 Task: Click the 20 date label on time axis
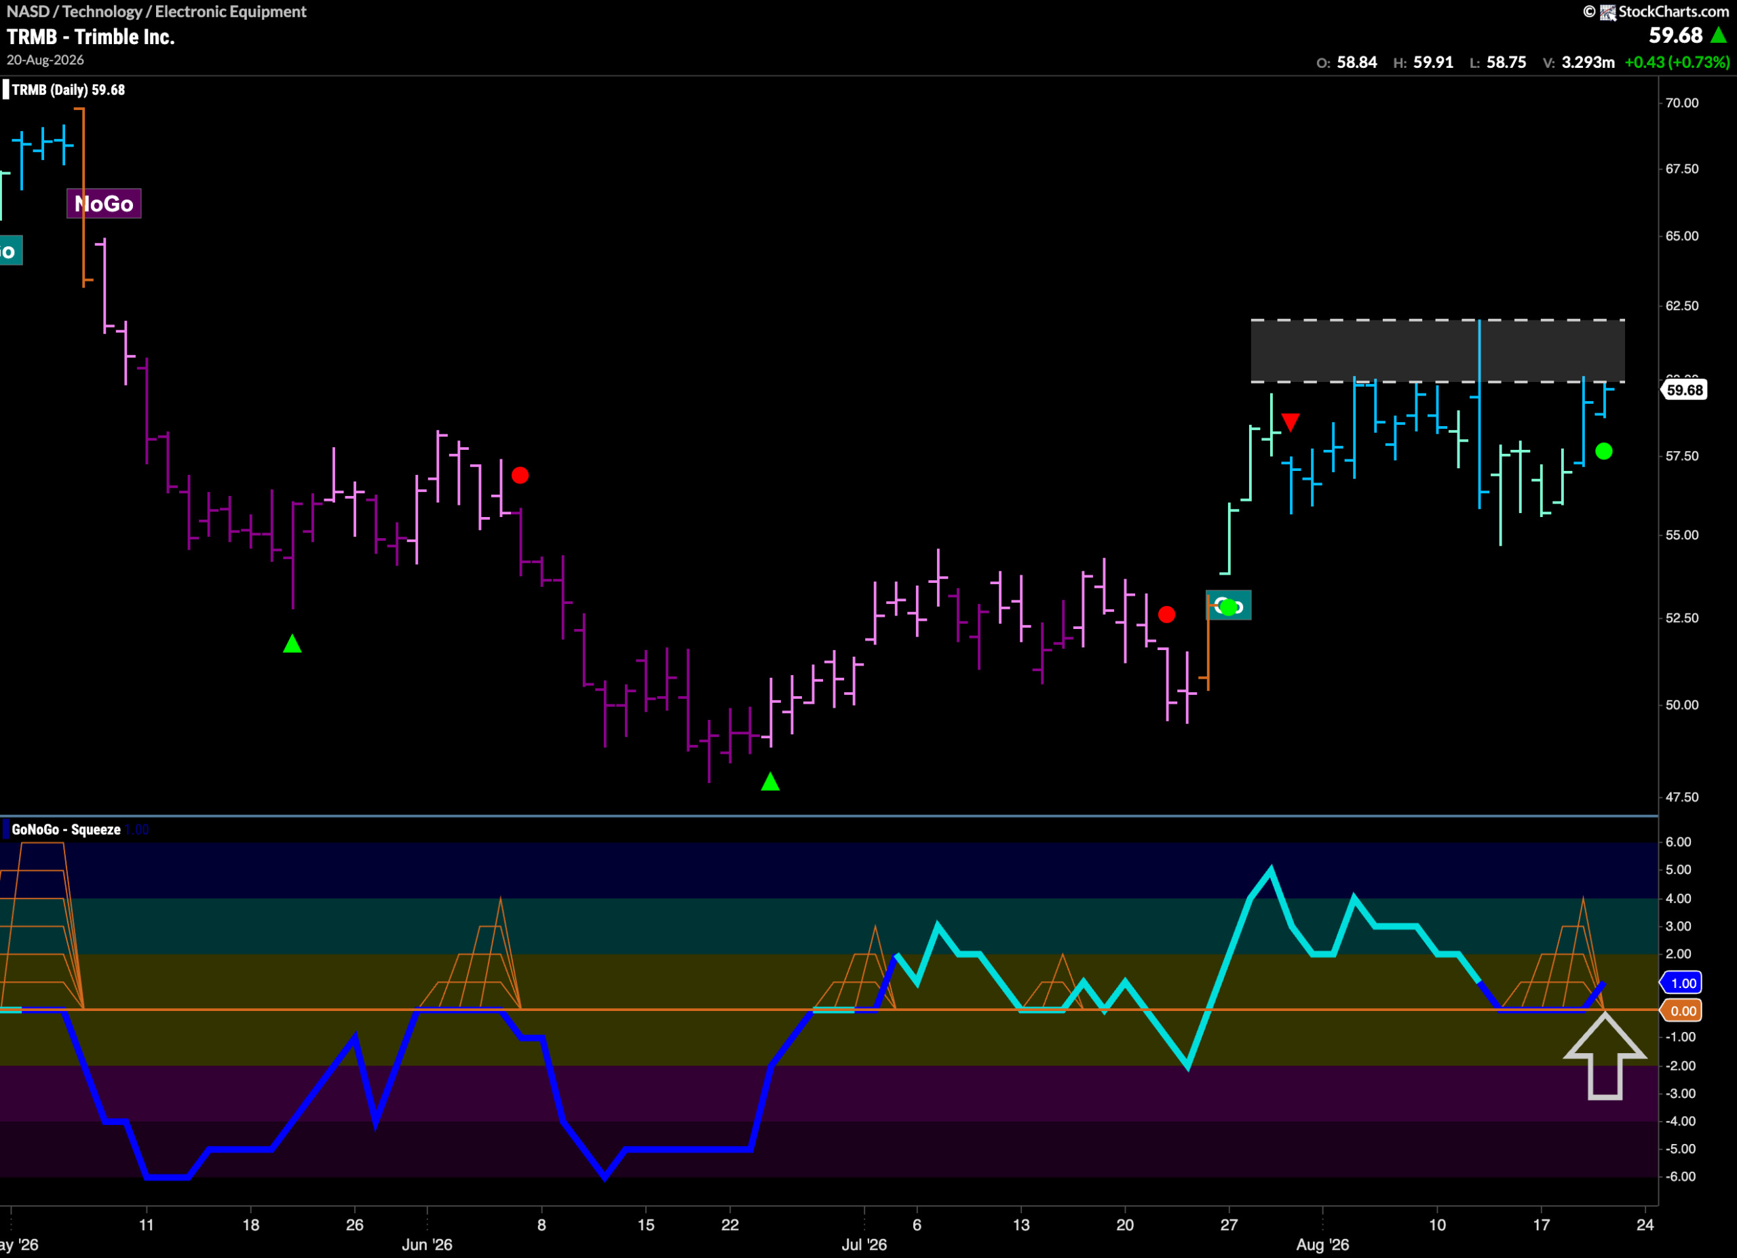point(1125,1224)
